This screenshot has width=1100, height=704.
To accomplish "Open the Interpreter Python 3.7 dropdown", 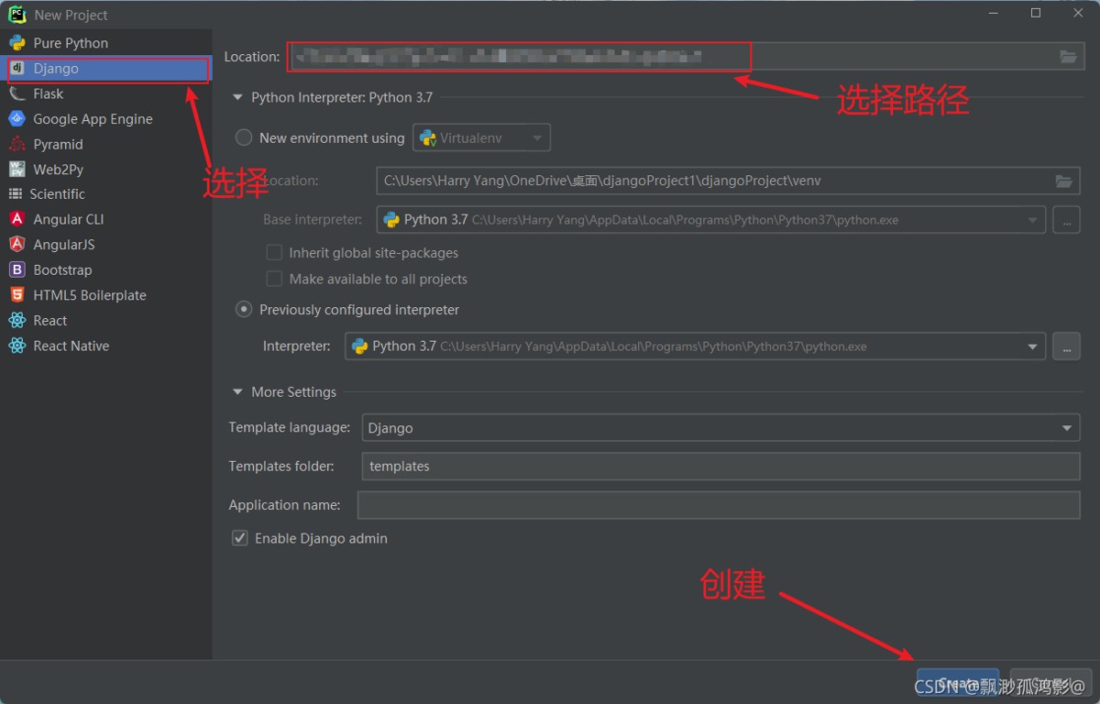I will [695, 346].
